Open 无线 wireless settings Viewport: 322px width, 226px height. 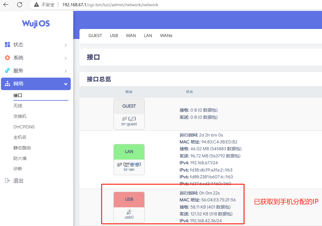coord(18,106)
